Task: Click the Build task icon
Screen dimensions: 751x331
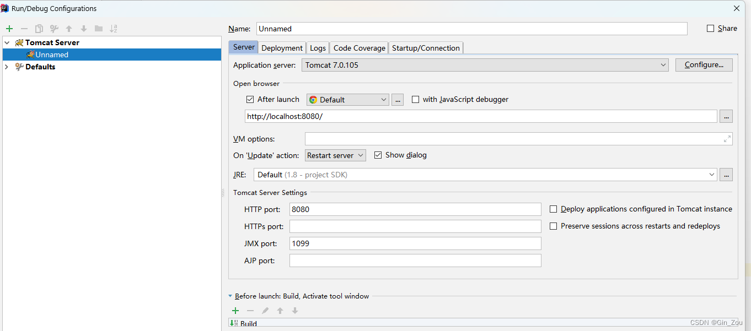Action: point(234,323)
